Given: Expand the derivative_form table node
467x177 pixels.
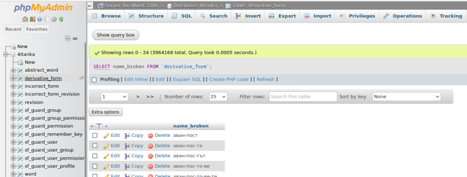Looking at the screenshot, I should pyautogui.click(x=13, y=78).
